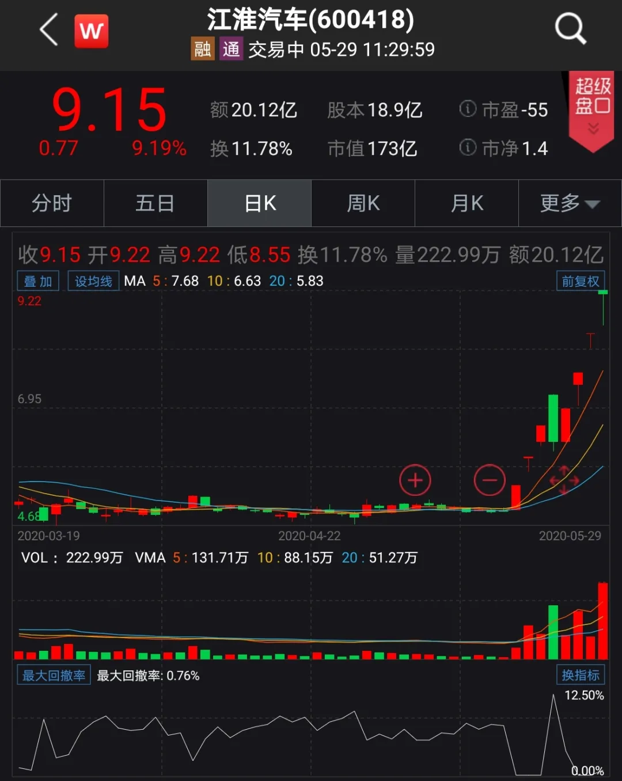
Task: Open the 更多 dropdown menu
Action: tap(570, 203)
